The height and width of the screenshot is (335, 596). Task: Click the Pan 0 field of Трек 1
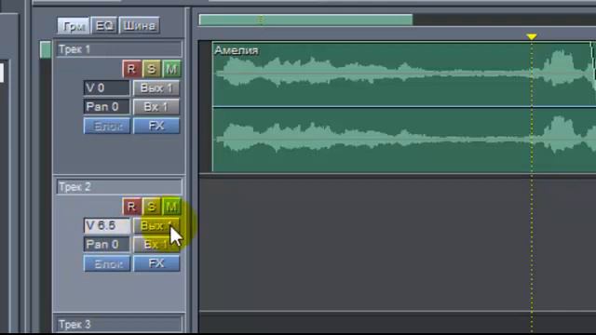coord(106,107)
